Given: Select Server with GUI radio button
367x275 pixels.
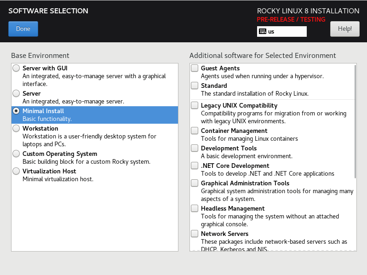Looking at the screenshot, I should click(x=16, y=68).
